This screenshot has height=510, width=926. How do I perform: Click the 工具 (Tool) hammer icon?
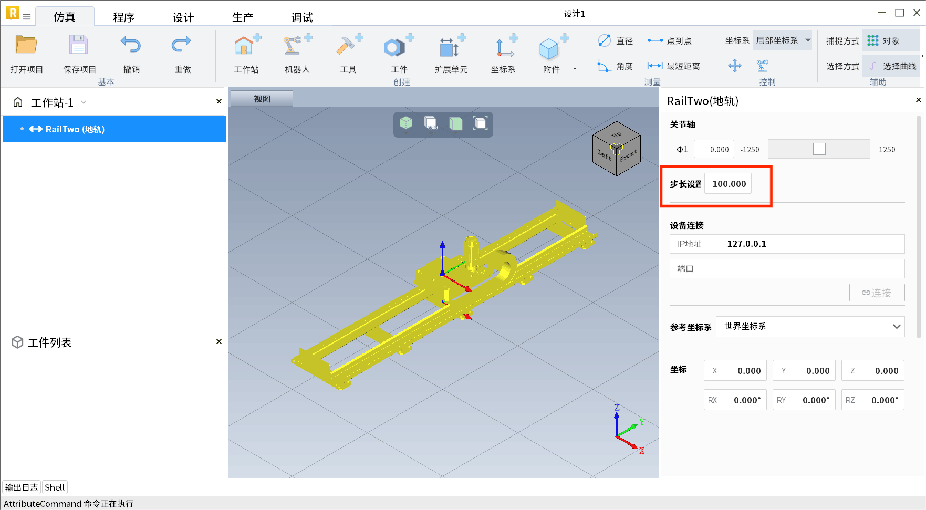[x=348, y=47]
